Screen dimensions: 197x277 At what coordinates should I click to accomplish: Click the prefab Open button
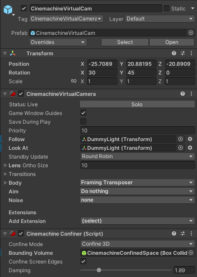pyautogui.click(x=172, y=42)
